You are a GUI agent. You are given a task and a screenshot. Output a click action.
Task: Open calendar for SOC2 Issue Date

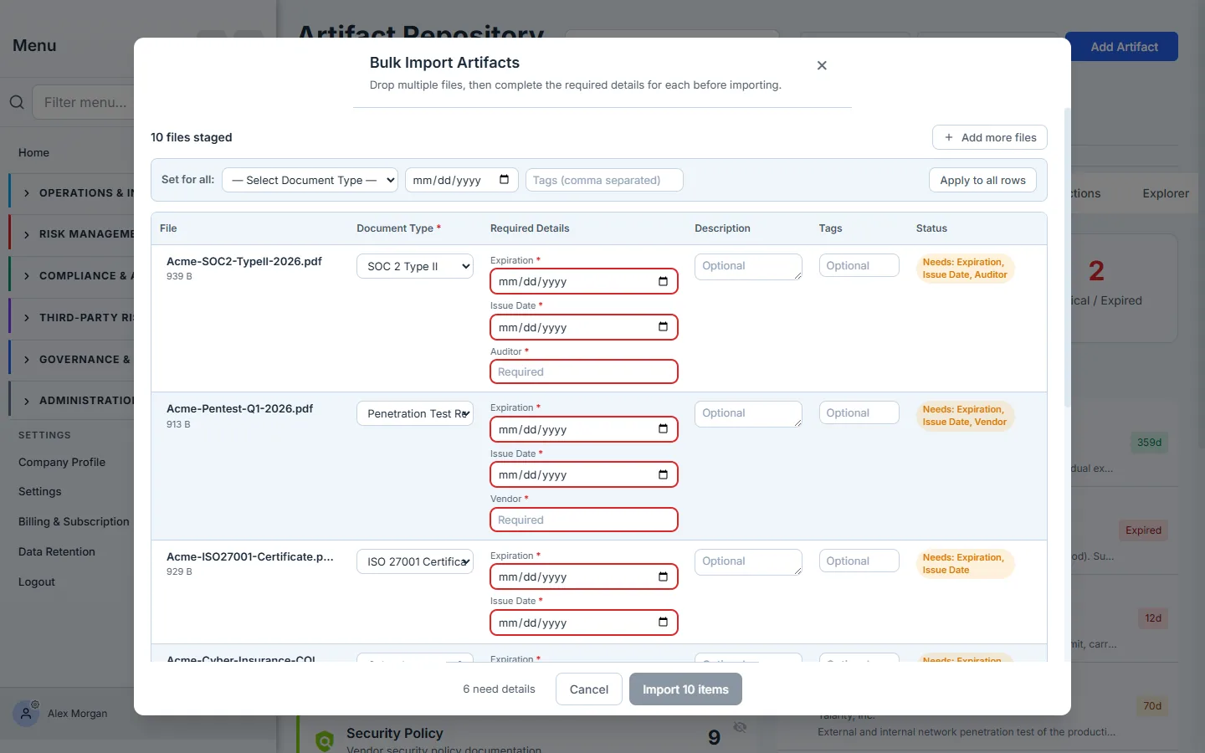click(663, 327)
